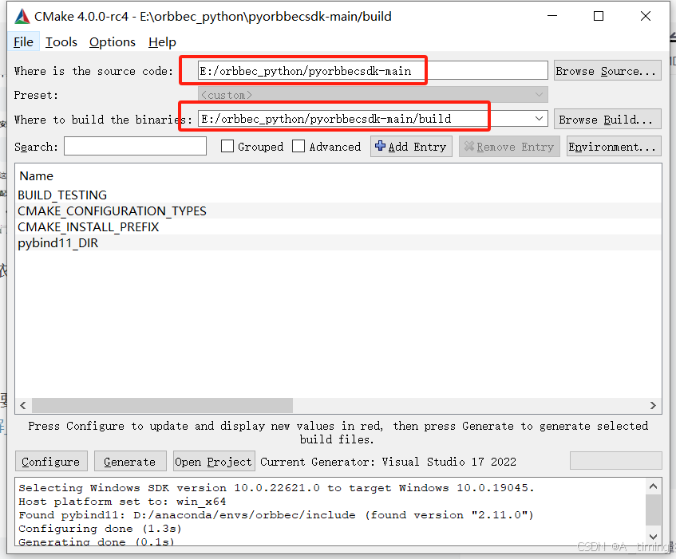Click the output log vertical scrollbar thumb

653,510
